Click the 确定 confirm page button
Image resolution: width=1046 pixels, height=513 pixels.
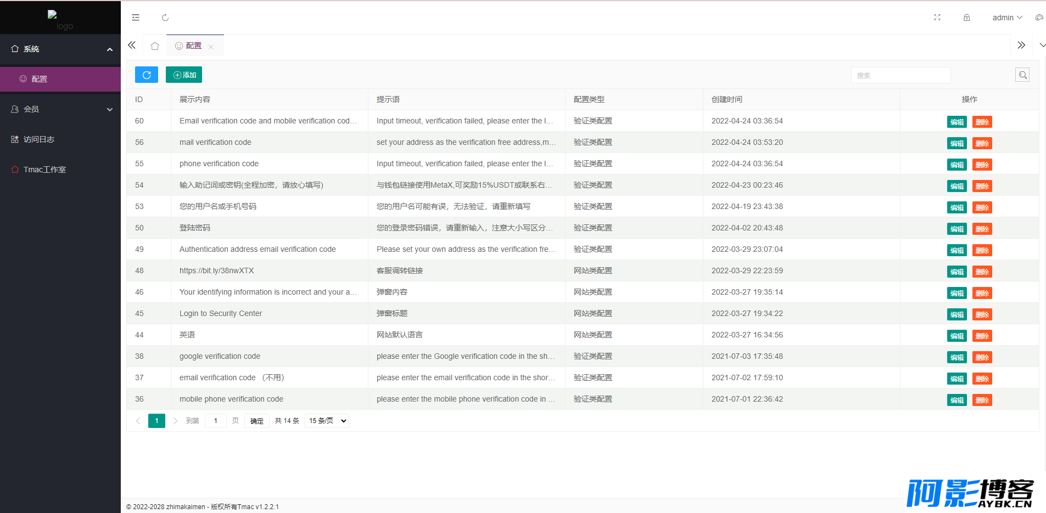[256, 421]
